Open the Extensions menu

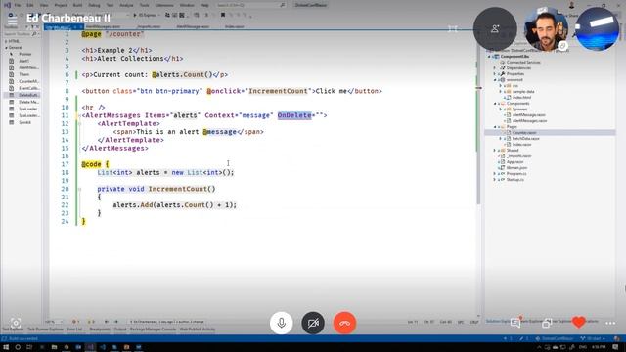(164, 5)
